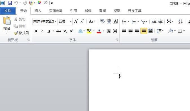
Task: Toggle subscript formatting
Action: (x=65, y=31)
